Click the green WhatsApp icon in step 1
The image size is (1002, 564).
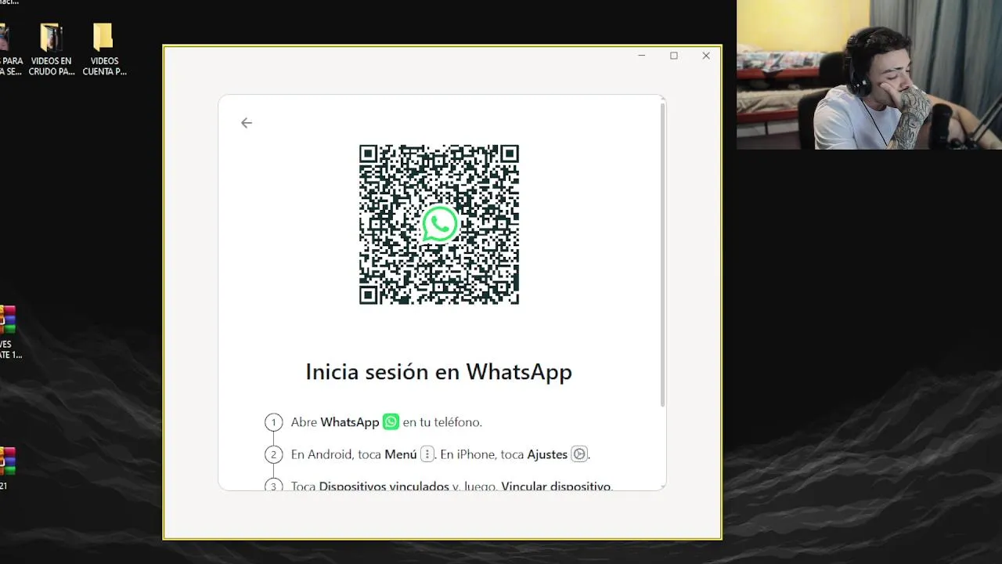[391, 421]
